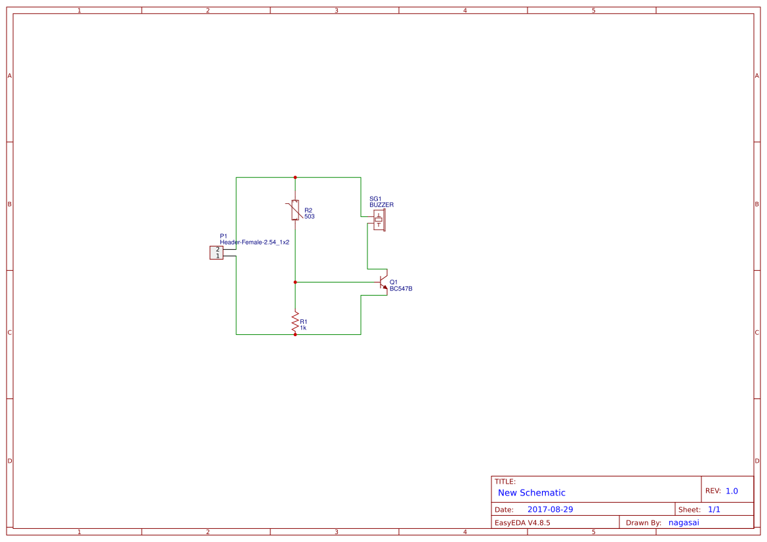Click the EasyEDA V4.8.5 text

(x=522, y=522)
